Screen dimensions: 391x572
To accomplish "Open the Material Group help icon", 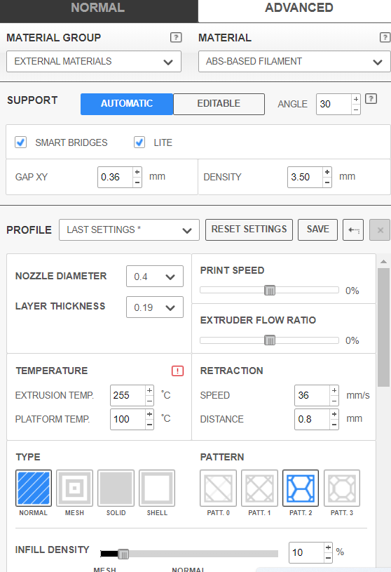I will click(176, 37).
